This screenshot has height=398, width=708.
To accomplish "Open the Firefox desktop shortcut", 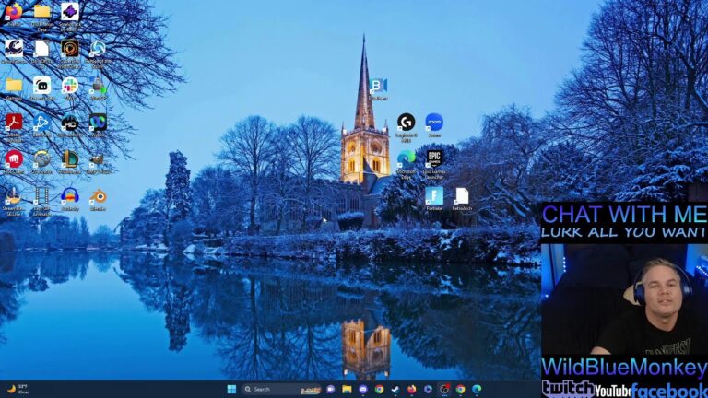I will (x=14, y=12).
